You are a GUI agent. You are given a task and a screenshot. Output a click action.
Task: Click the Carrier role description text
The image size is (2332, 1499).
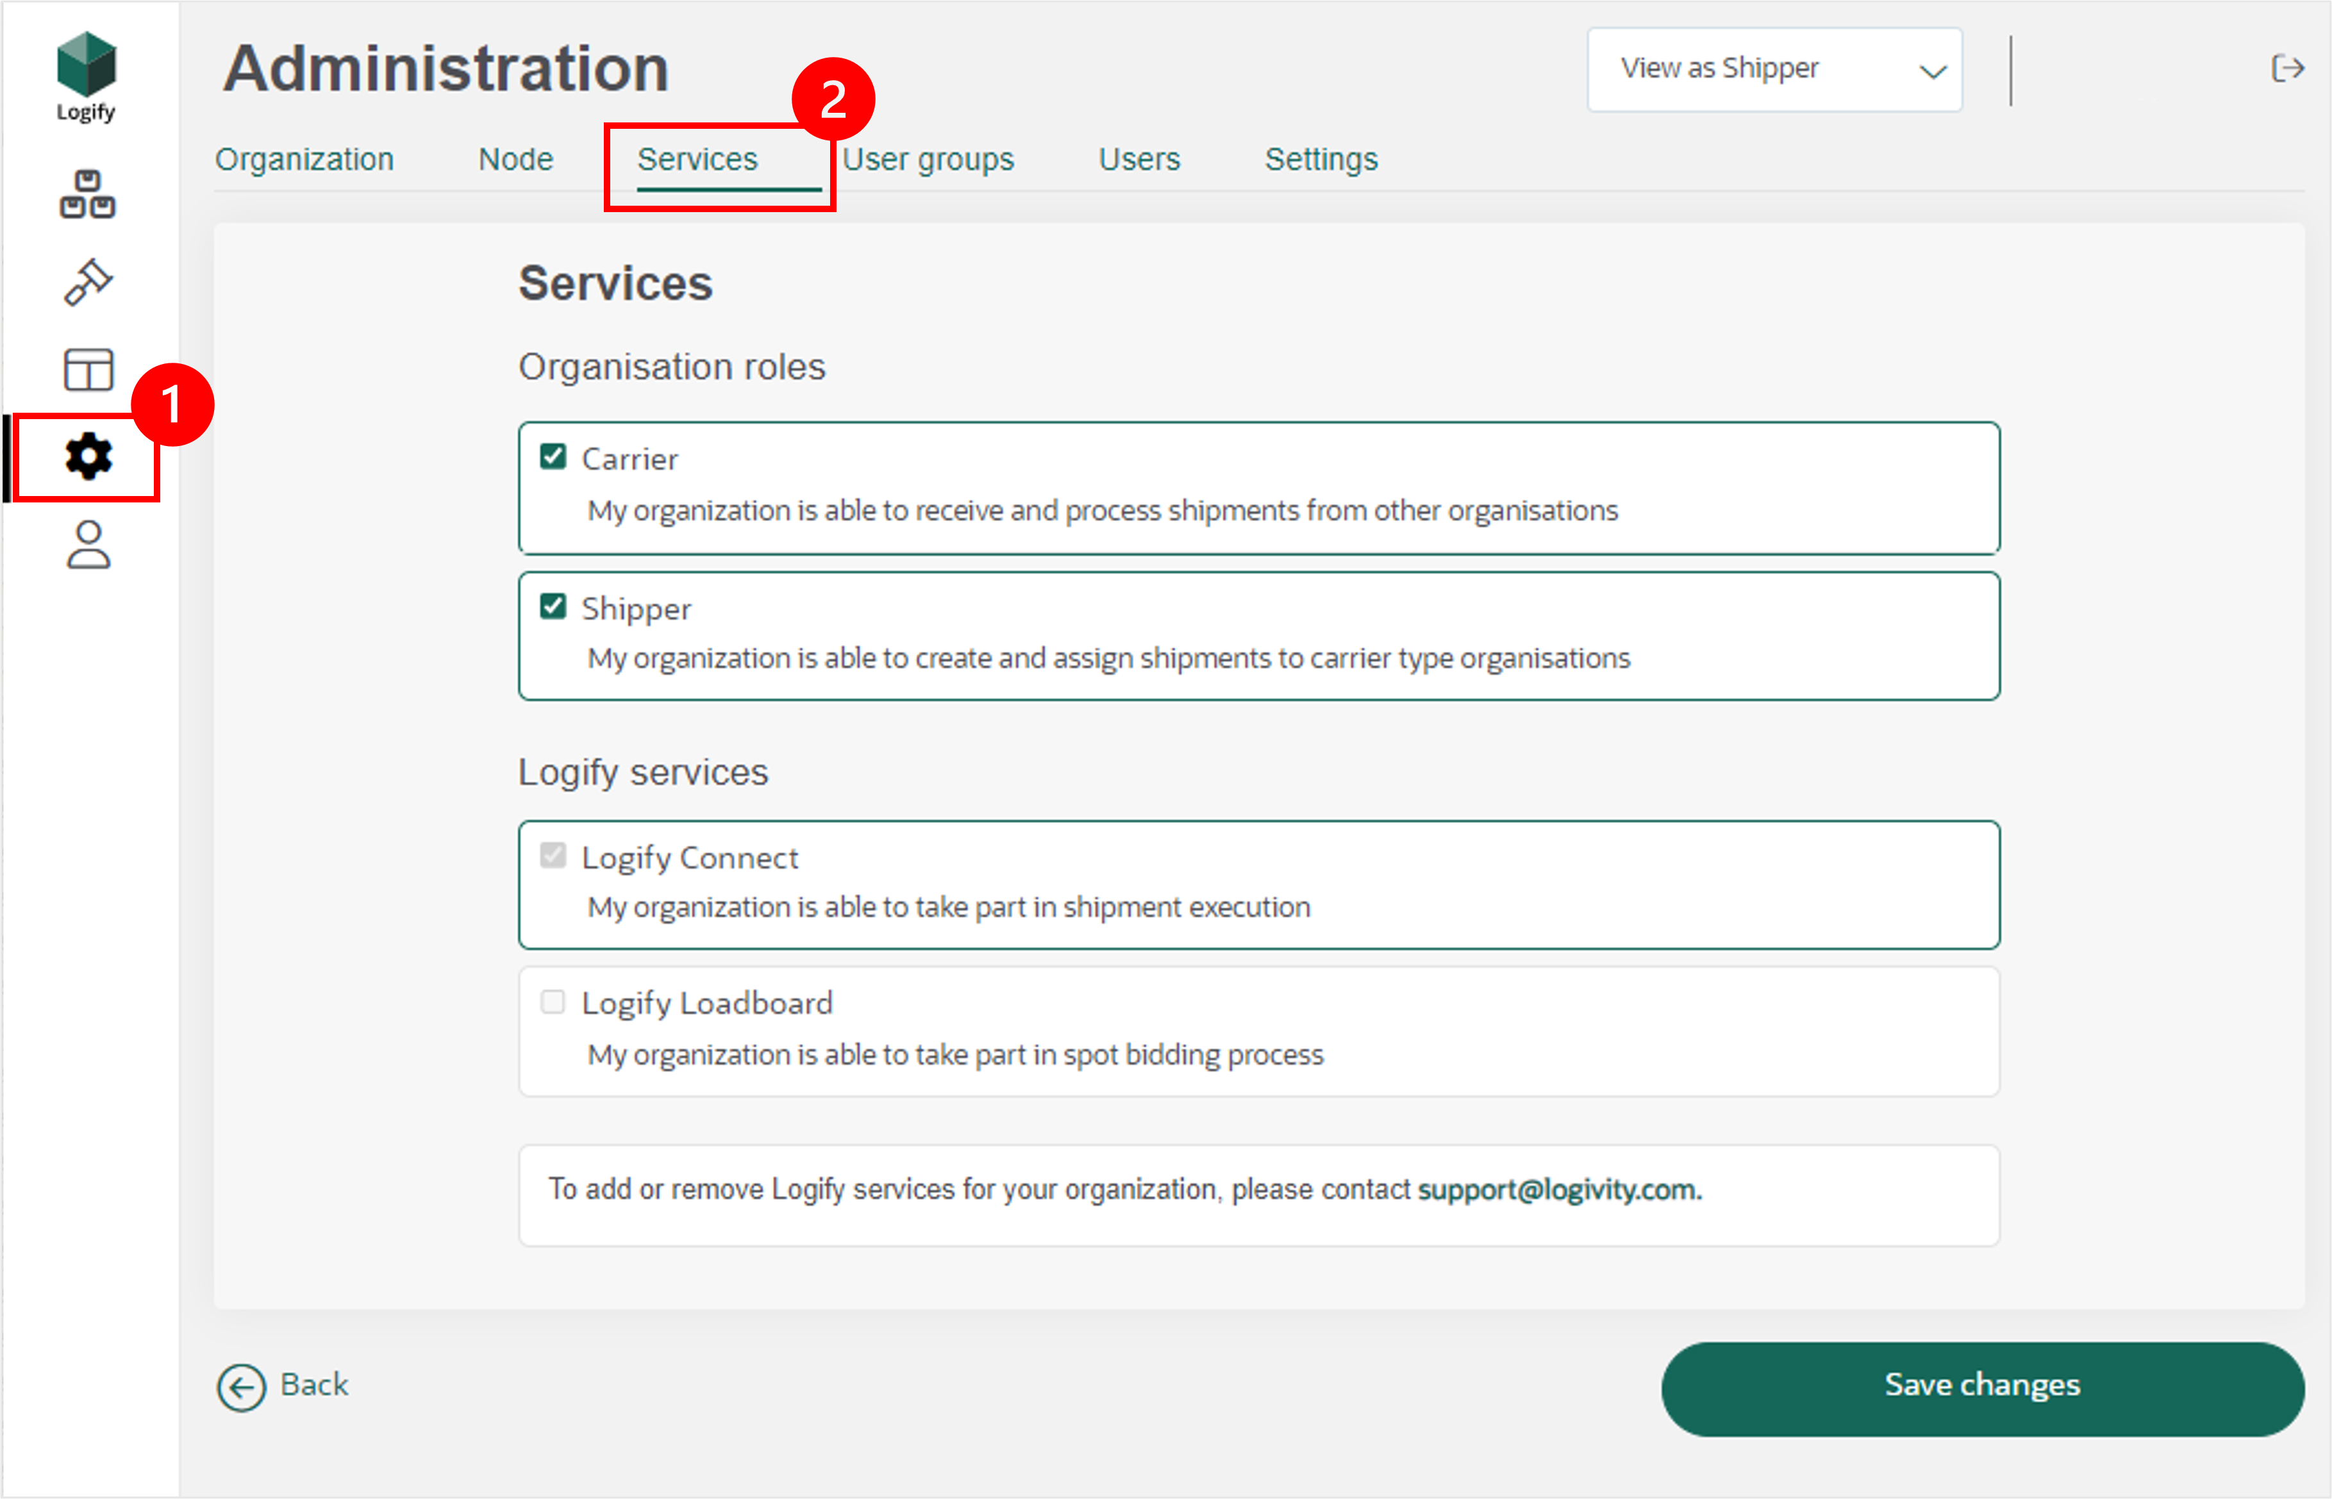pyautogui.click(x=1103, y=510)
